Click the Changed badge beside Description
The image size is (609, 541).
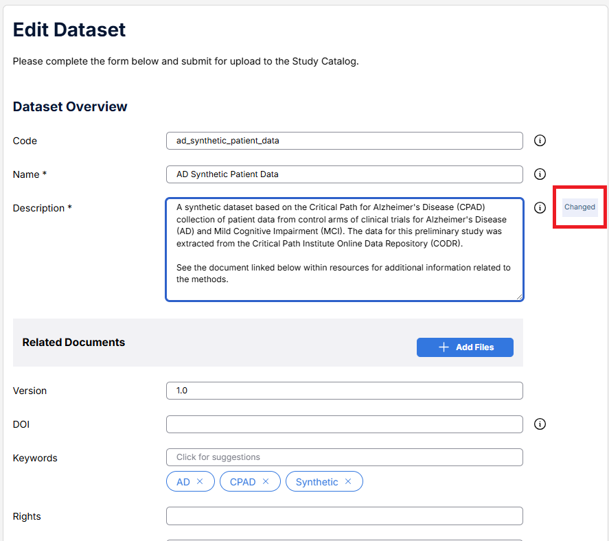click(579, 207)
